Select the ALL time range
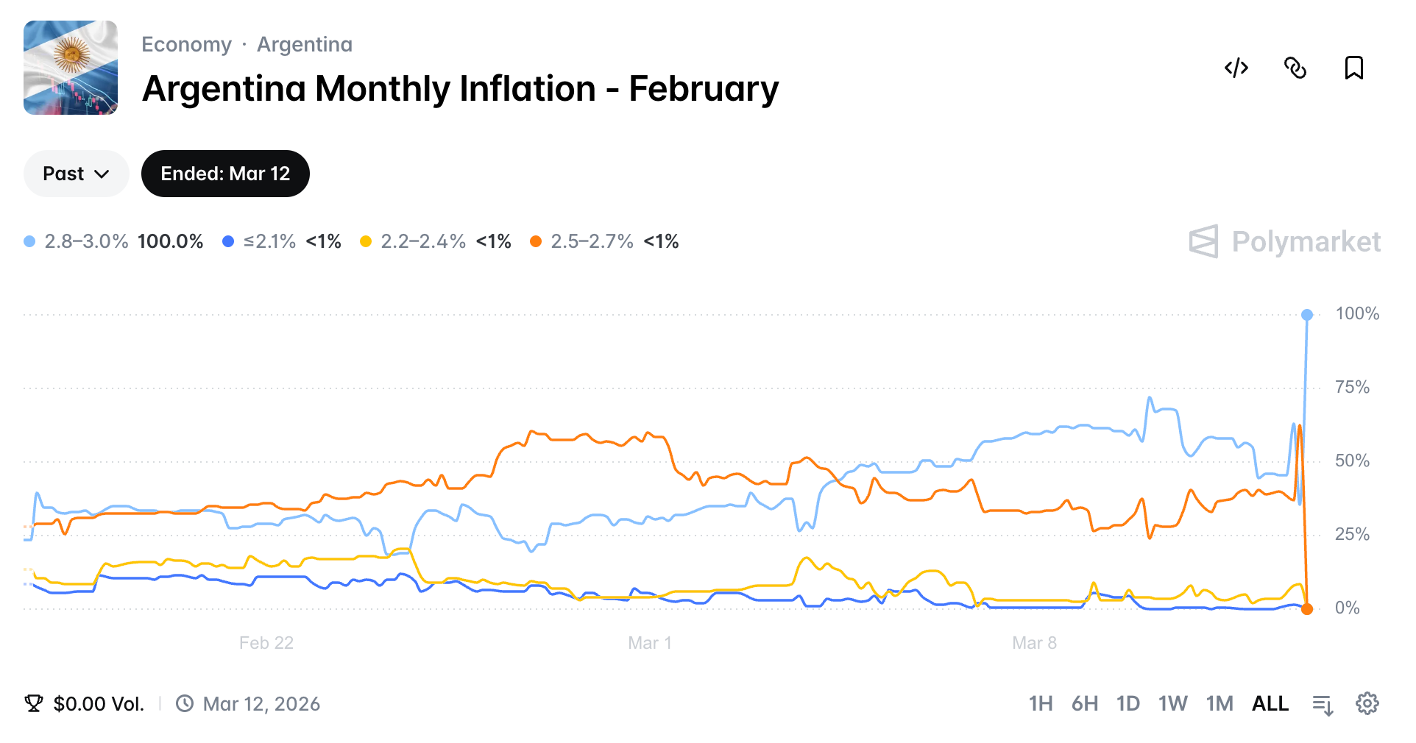 [x=1270, y=703]
